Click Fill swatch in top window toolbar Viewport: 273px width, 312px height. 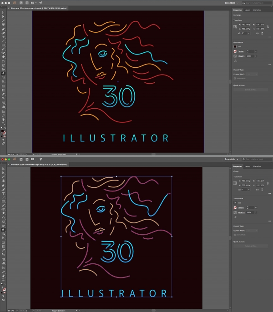tap(2, 131)
